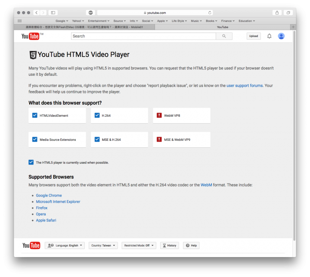Open the user support forums link
The image size is (310, 277).
(245, 85)
